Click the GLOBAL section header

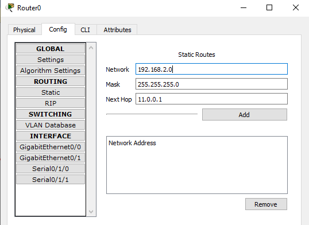(51, 49)
